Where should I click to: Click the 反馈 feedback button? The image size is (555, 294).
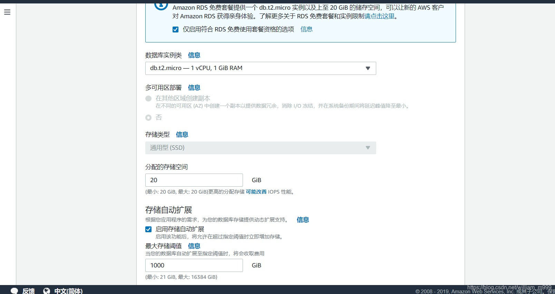pyautogui.click(x=28, y=291)
